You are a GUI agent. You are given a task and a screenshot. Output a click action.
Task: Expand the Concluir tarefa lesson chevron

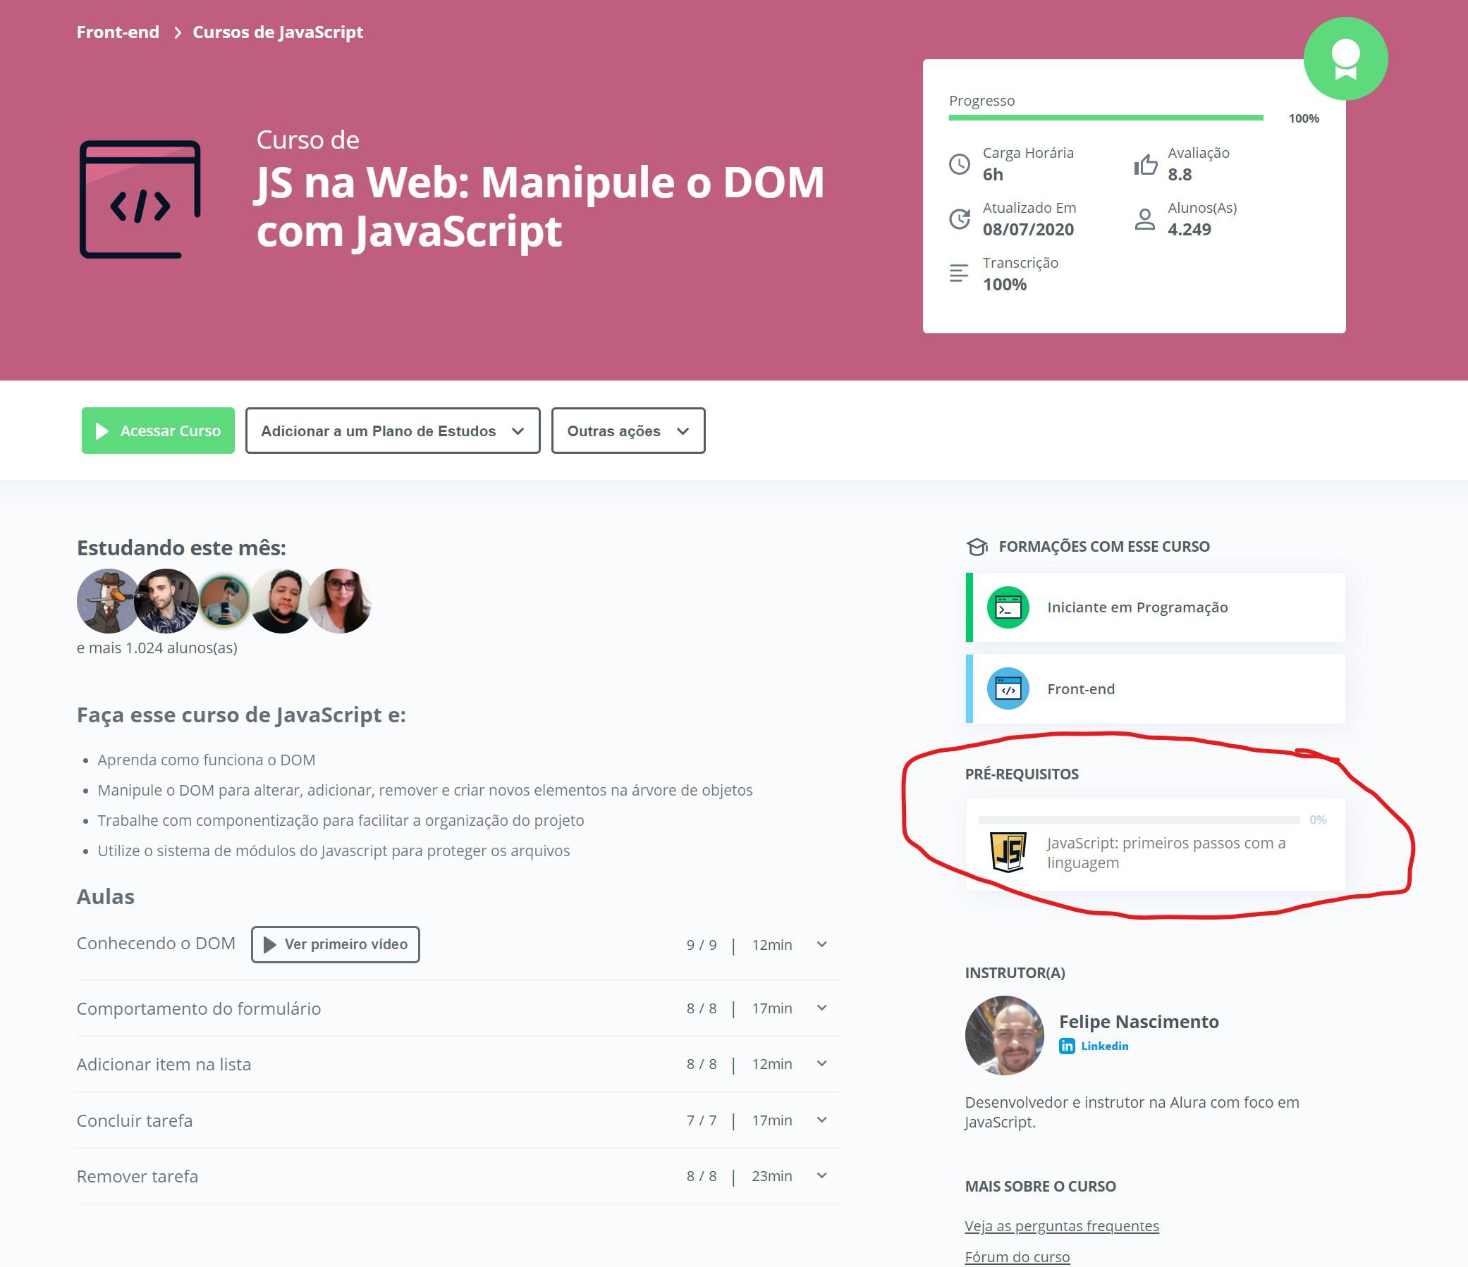click(x=822, y=1120)
